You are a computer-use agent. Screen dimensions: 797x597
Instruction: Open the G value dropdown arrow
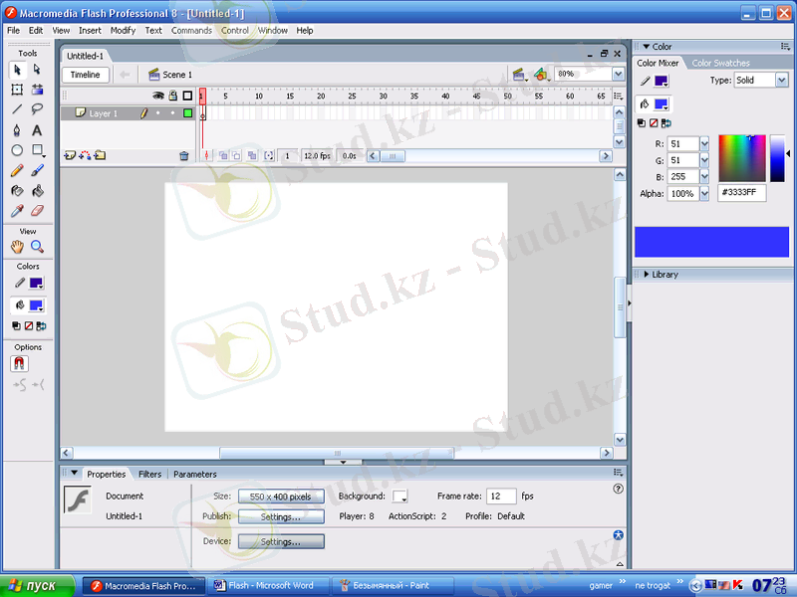click(x=704, y=160)
